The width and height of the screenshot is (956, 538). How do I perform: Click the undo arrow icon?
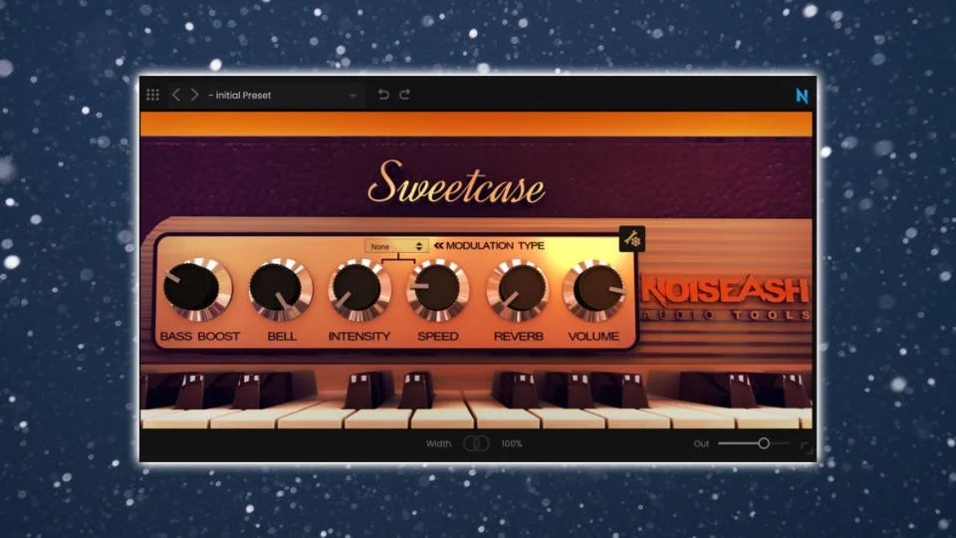pos(383,95)
